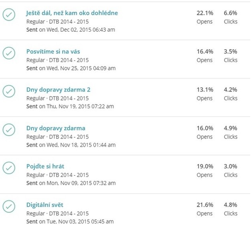Open campaign titled Dny dopravy zdarma 2

click(58, 90)
